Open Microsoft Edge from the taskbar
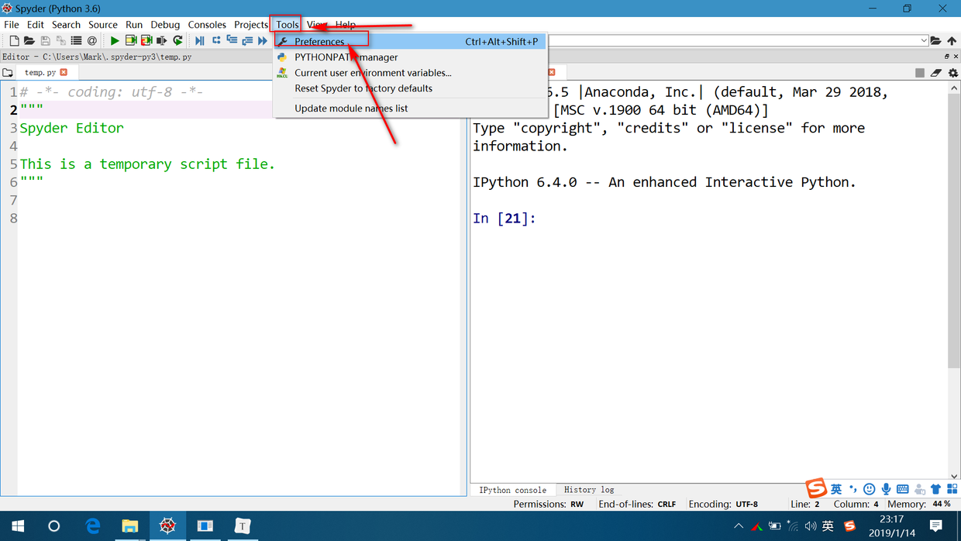 pyautogui.click(x=93, y=526)
